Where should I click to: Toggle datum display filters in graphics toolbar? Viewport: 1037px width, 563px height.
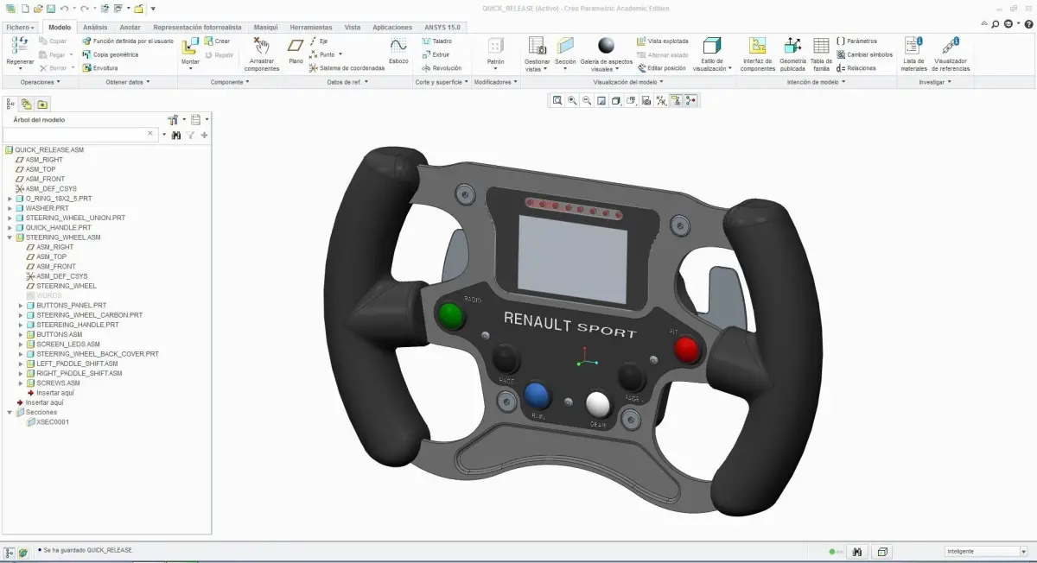(661, 100)
